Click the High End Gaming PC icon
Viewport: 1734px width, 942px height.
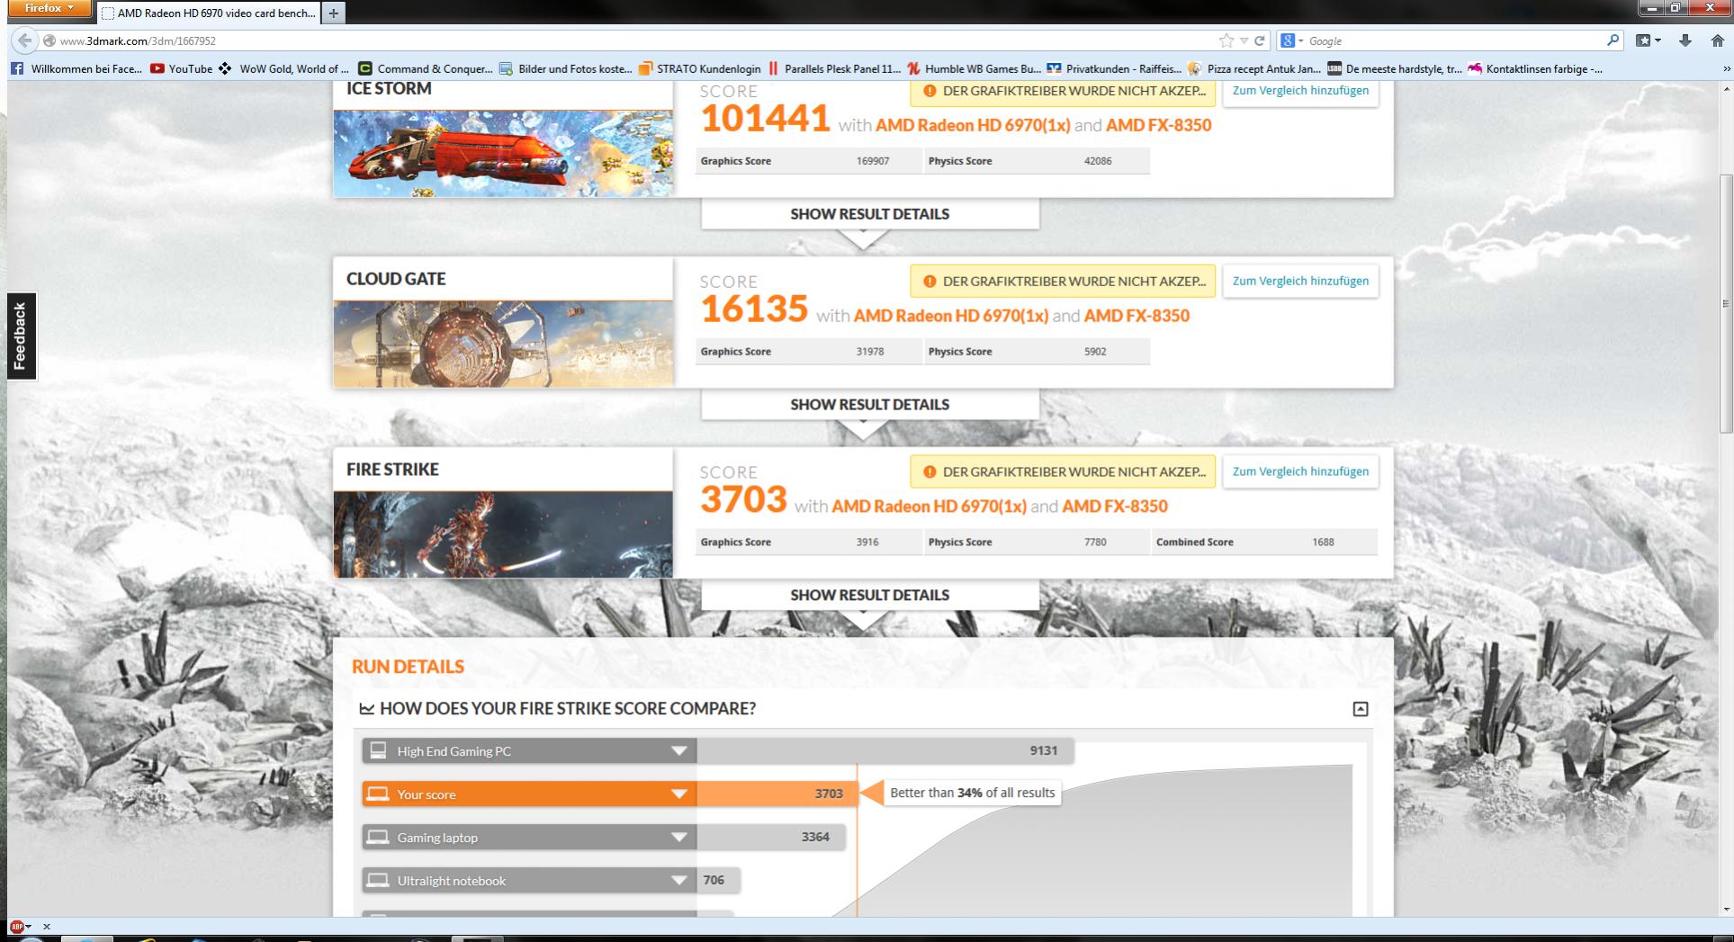[378, 750]
